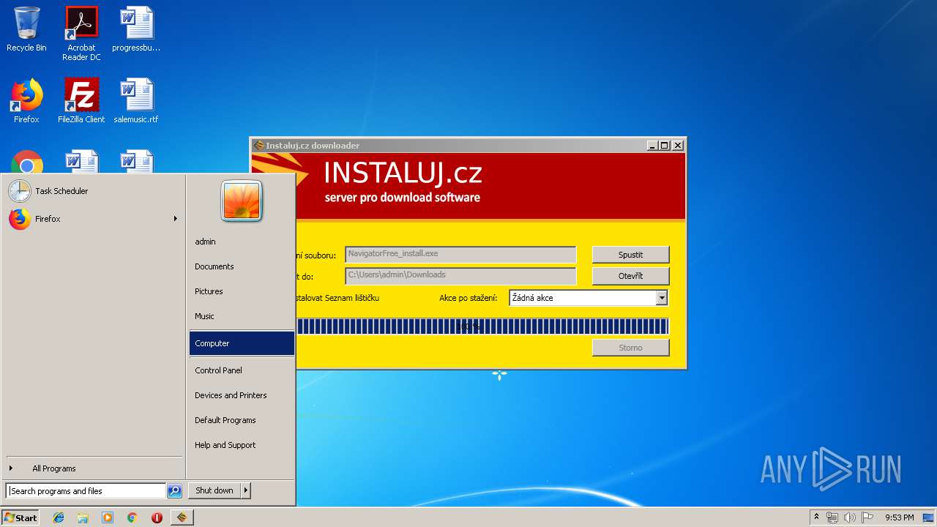The width and height of the screenshot is (937, 527).
Task: Open Help and Support
Action: (x=242, y=445)
